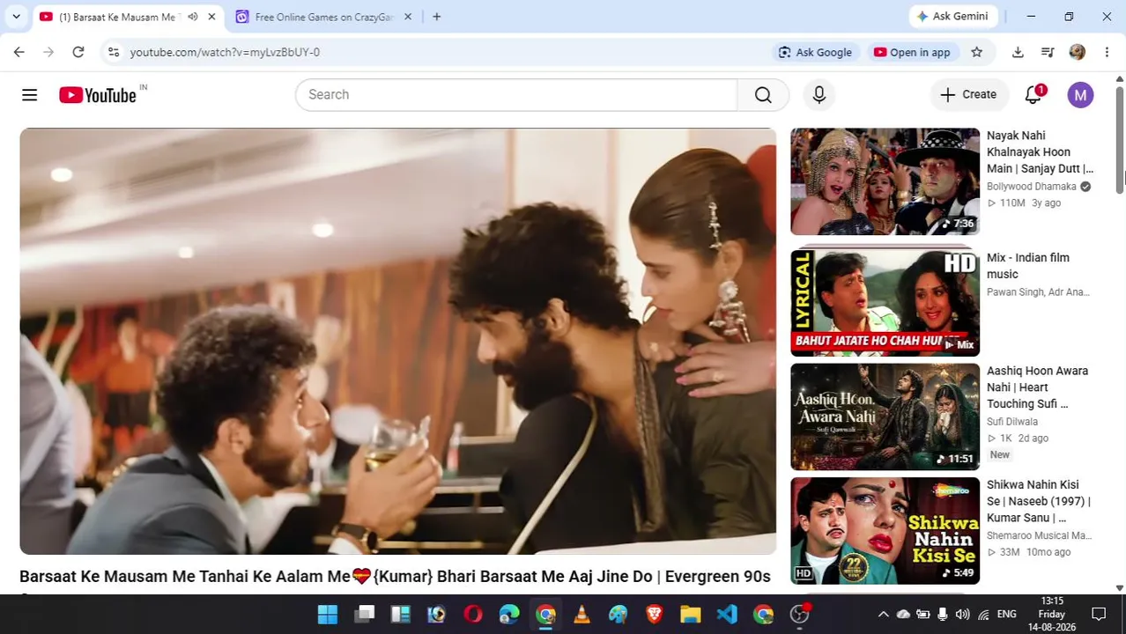Screen dimensions: 1126x634
Task: Open Chrome three-dot menu
Action: [x=1107, y=52]
